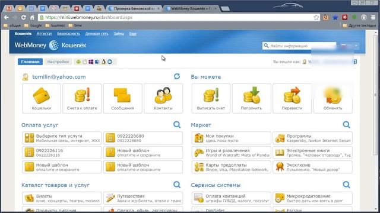The image size is (380, 213).
Task: Reload the page in browser
Action: click(x=24, y=17)
